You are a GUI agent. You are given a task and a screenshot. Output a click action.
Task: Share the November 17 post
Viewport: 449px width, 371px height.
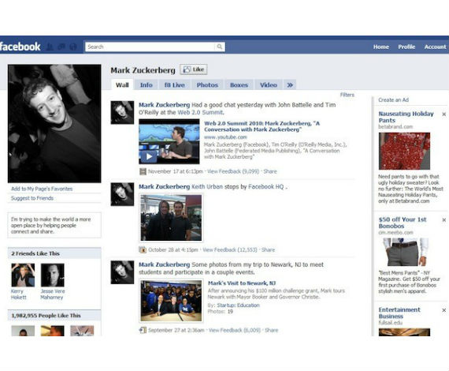coord(270,171)
